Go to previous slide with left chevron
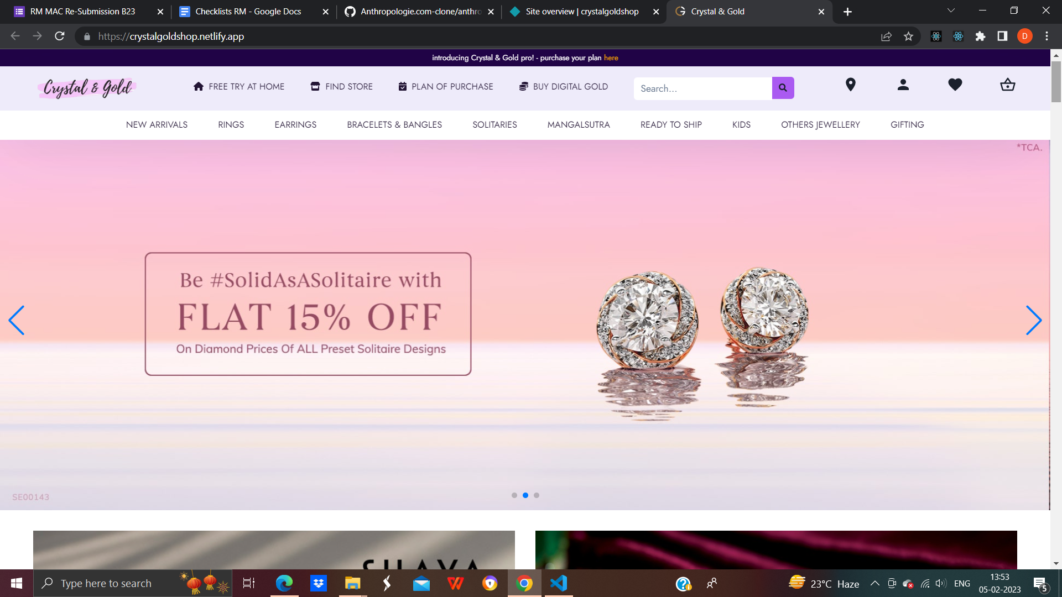 coord(17,320)
